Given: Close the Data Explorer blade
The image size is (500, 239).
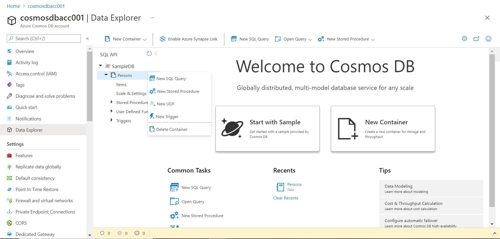Looking at the screenshot, I should pos(487,18).
